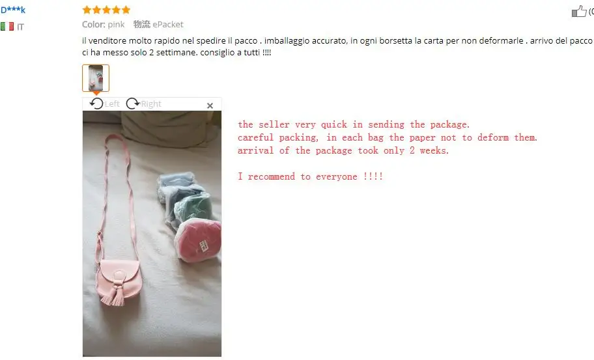Click the thumbs-up helpful icon
This screenshot has width=594, height=360.
(579, 11)
